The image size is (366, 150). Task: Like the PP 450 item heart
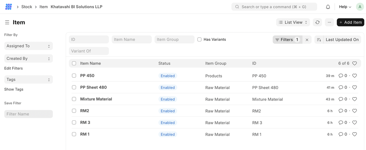tap(355, 76)
